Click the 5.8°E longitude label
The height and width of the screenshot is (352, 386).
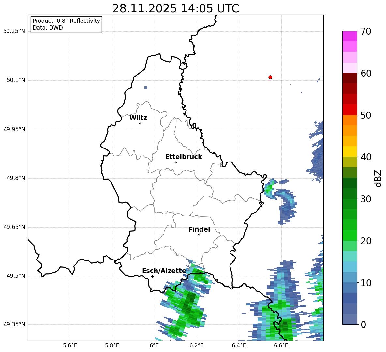coord(112,346)
